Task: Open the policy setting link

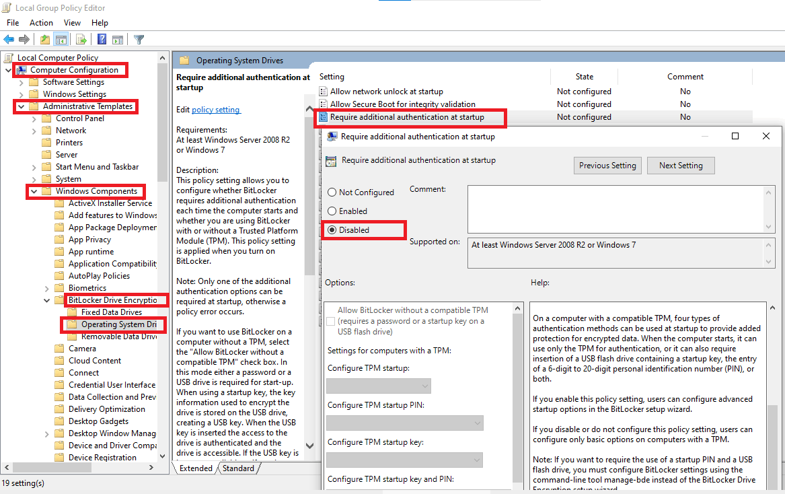Action: (216, 109)
